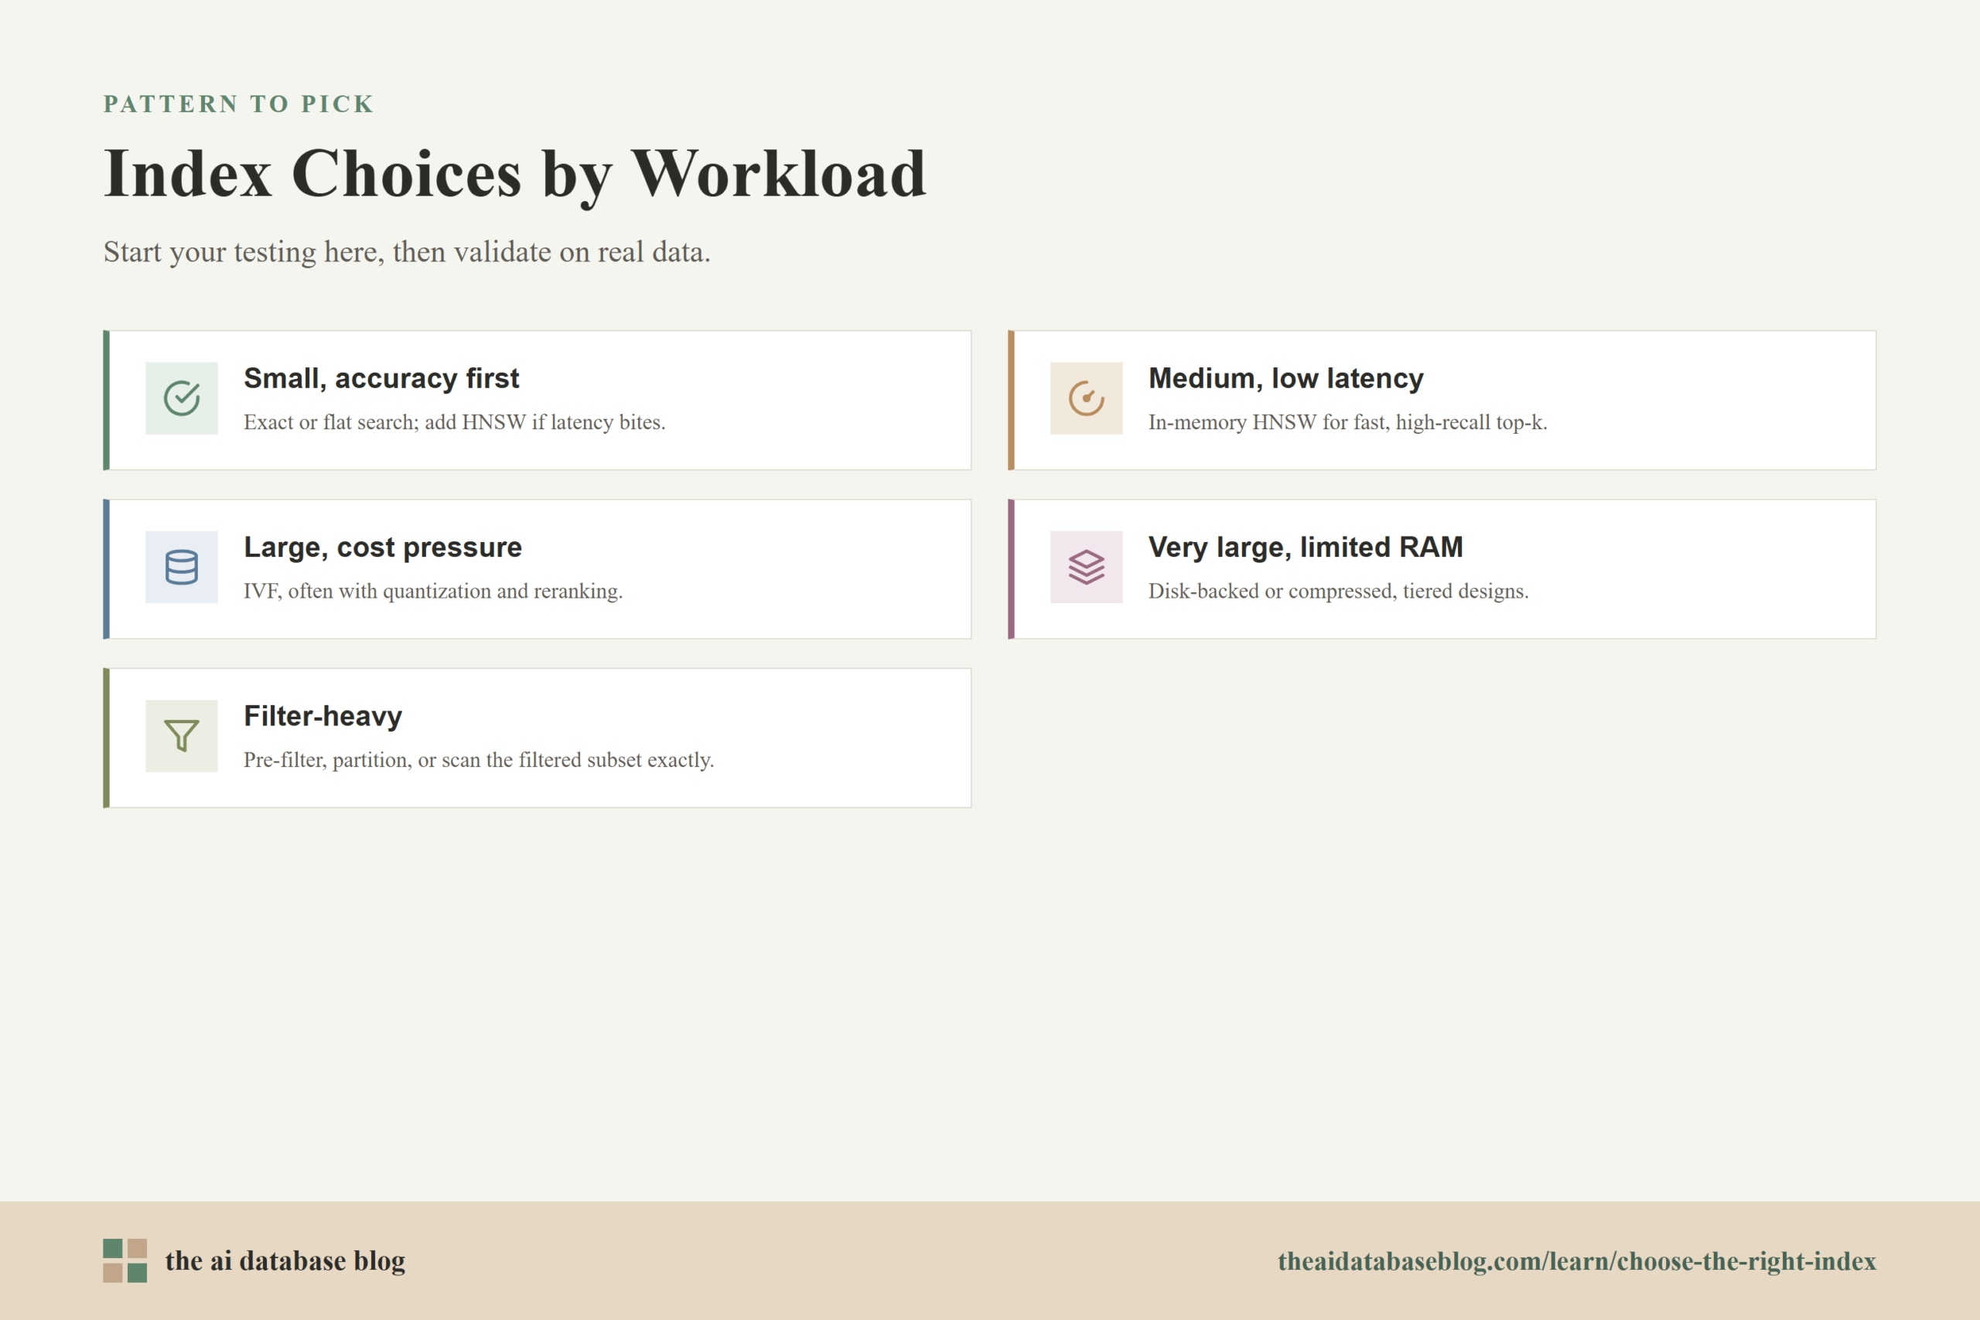Select the "Filter-heavy" heading

[x=323, y=716]
